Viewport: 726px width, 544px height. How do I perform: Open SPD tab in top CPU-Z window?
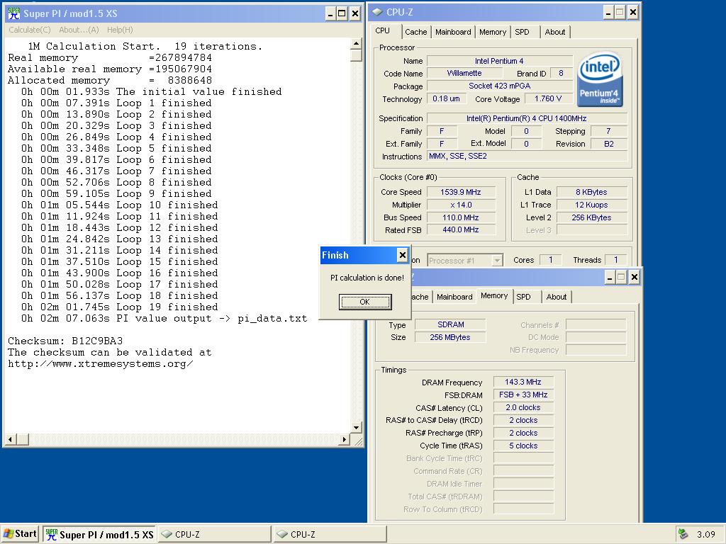(522, 32)
